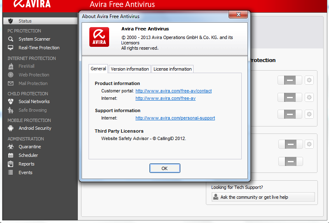Image resolution: width=329 pixels, height=223 pixels.
Task: Open settings gear beside fourth protection toggle
Action: [x=309, y=144]
